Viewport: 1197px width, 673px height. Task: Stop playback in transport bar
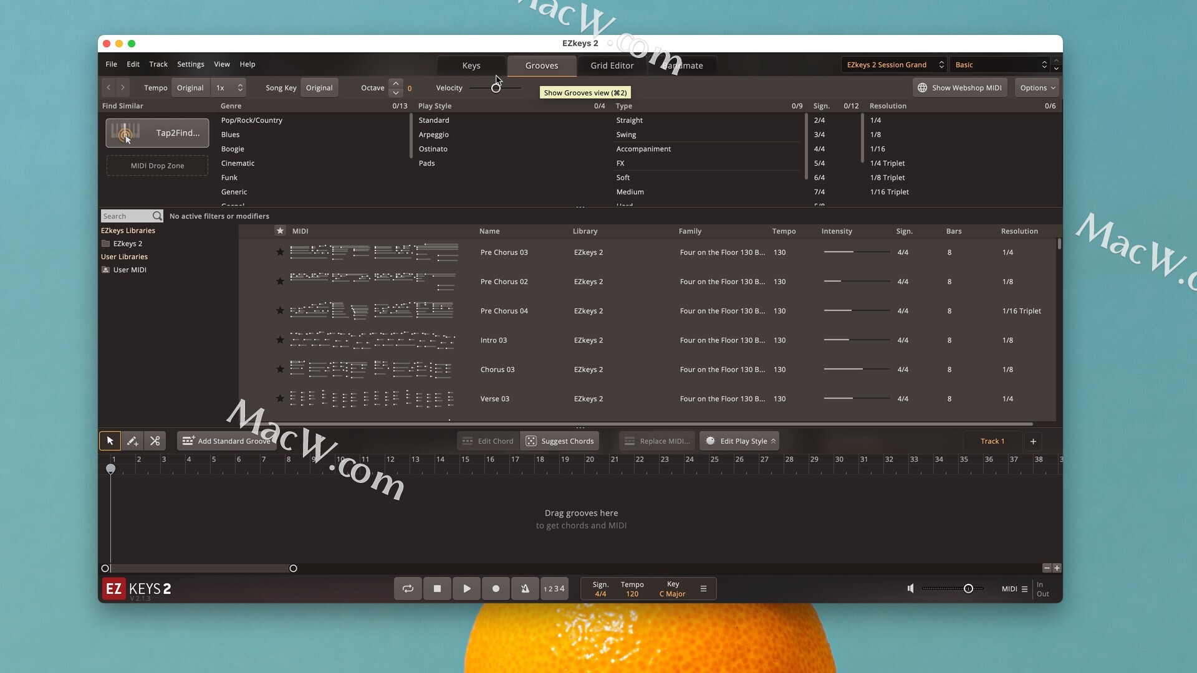(437, 589)
